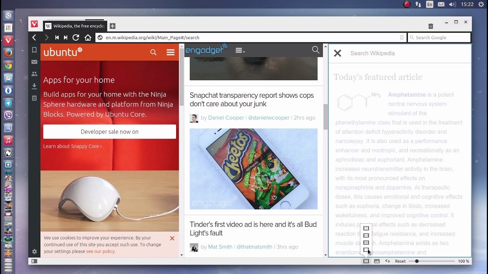Open the network indicator in the top panel
The width and height of the screenshot is (488, 274).
pyautogui.click(x=418, y=5)
